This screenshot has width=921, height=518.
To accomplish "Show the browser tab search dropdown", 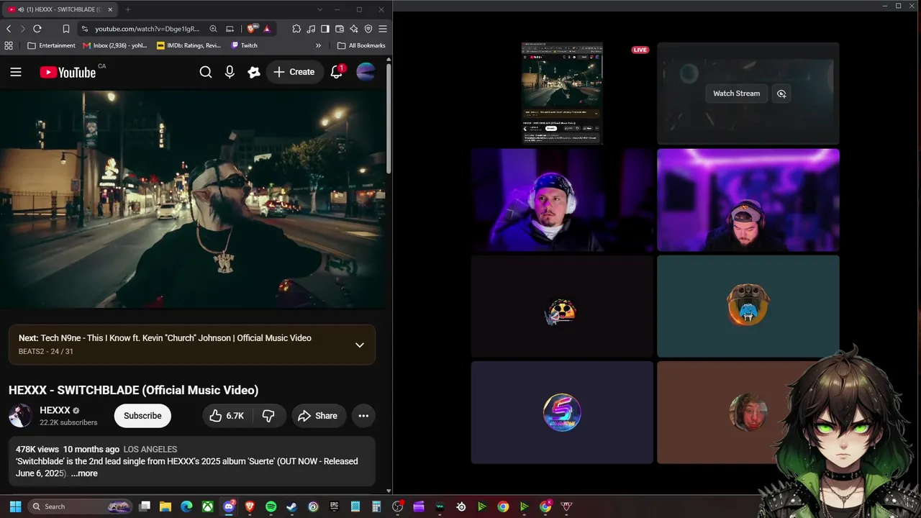I will (319, 9).
